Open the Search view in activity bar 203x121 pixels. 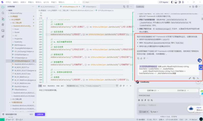pos(3,13)
